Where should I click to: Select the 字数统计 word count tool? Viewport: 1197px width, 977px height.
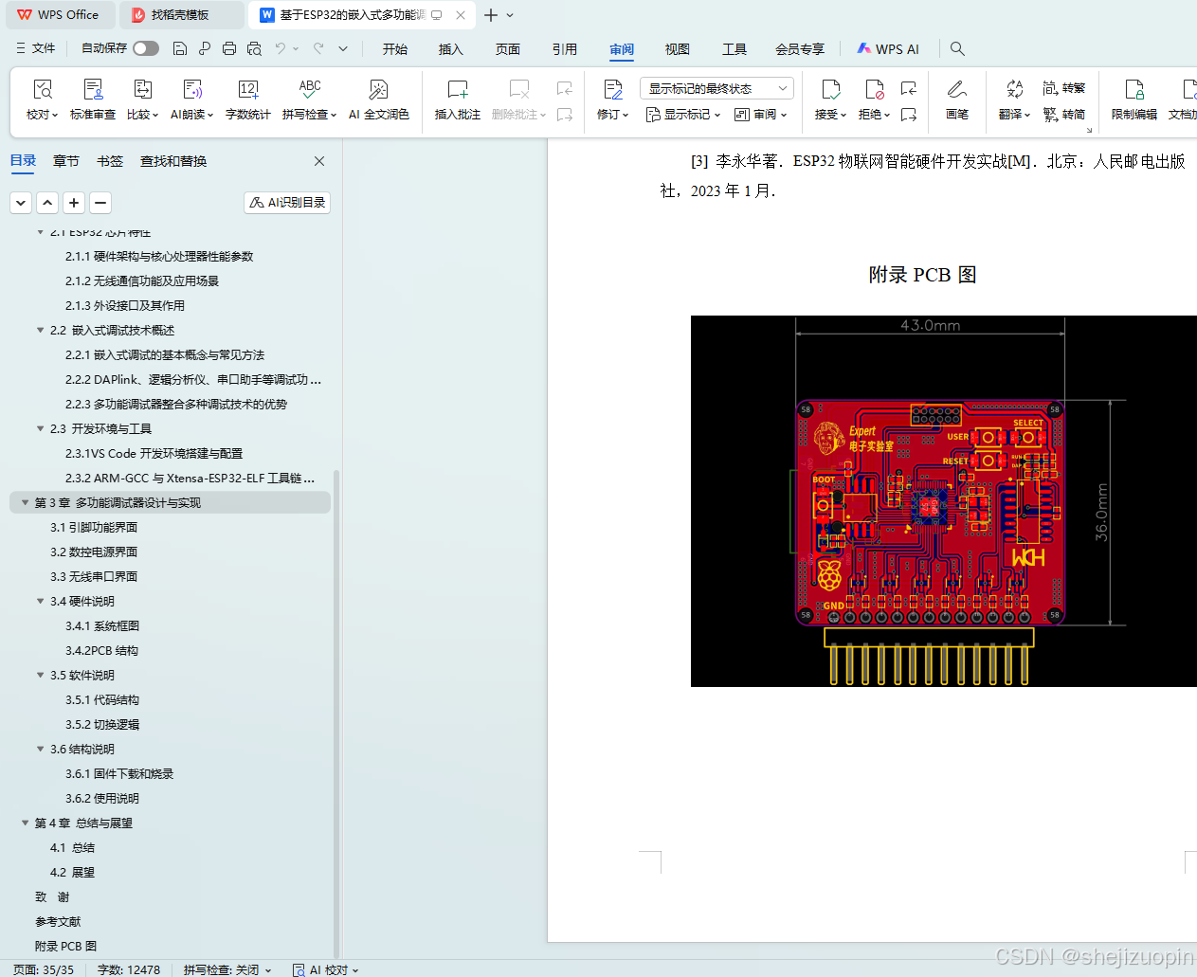pos(247,101)
